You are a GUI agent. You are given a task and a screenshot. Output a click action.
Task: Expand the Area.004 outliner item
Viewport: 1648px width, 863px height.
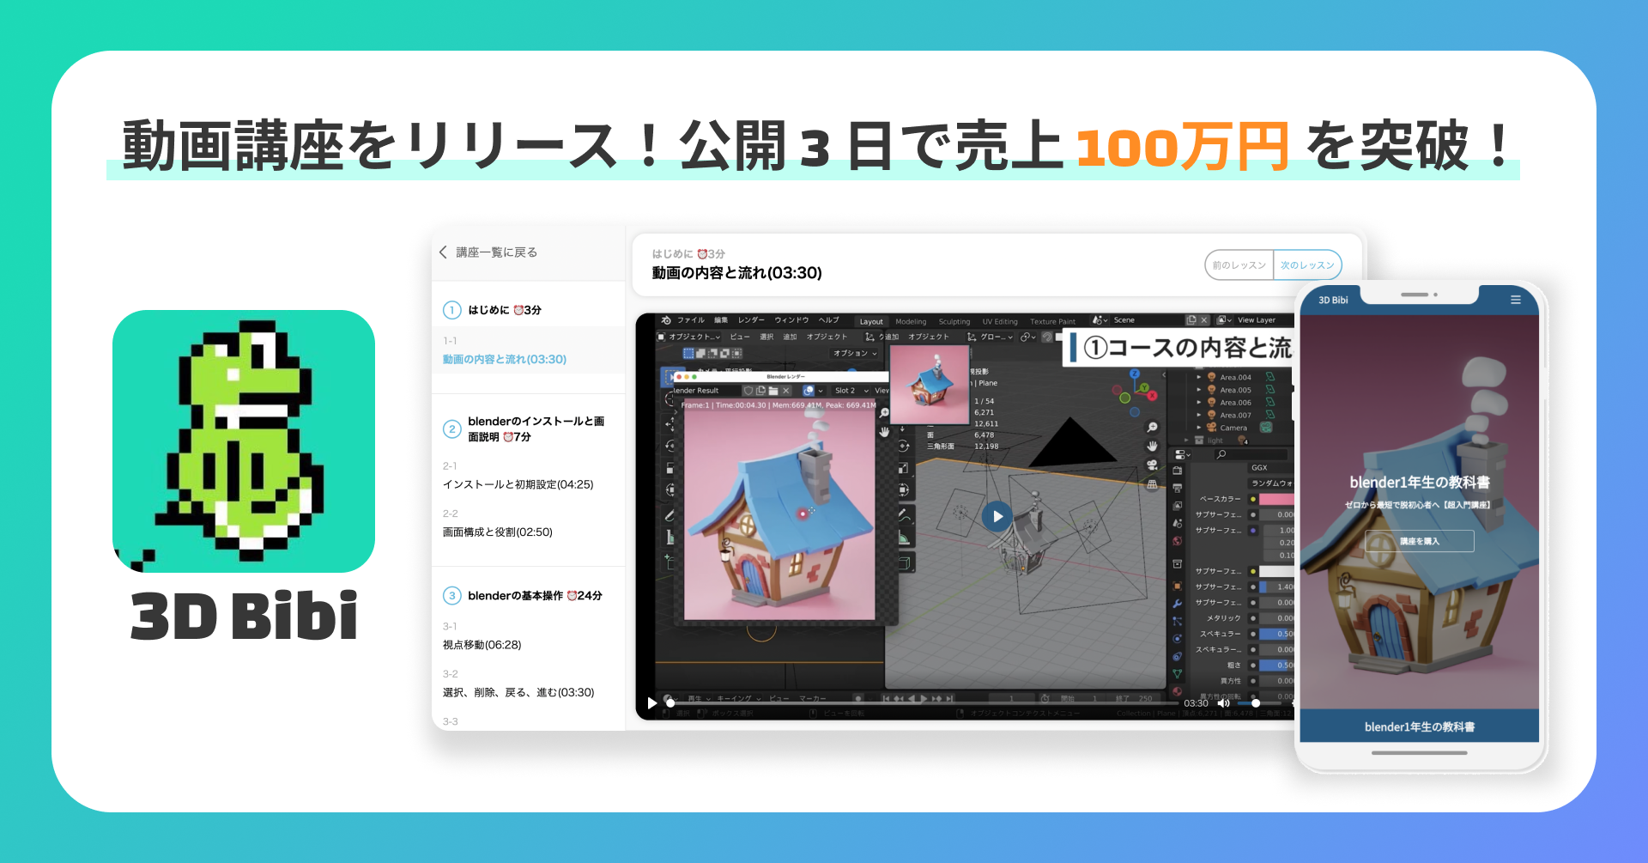(1199, 377)
